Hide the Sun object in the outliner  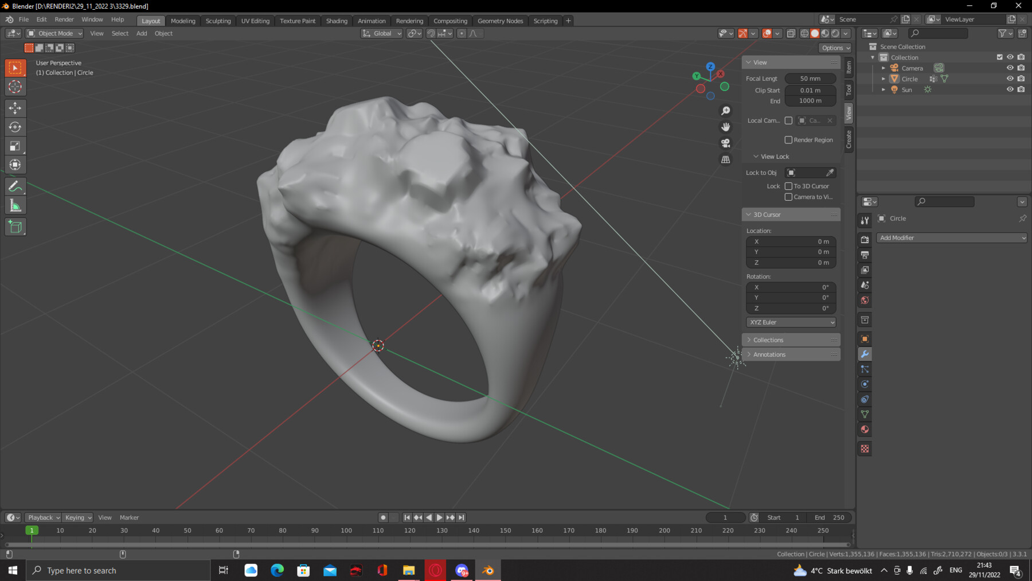point(1011,89)
